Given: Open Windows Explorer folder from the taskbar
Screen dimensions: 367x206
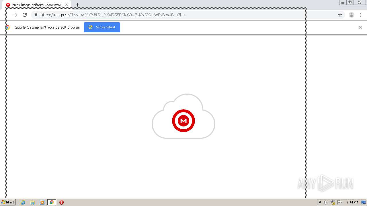Looking at the screenshot, I should pyautogui.click(x=32, y=202).
